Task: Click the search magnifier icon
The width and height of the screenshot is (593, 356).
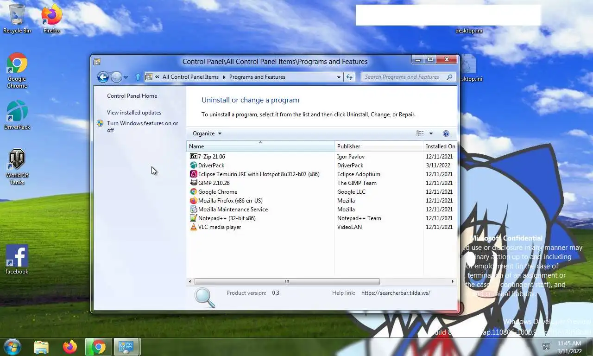Action: (x=449, y=77)
